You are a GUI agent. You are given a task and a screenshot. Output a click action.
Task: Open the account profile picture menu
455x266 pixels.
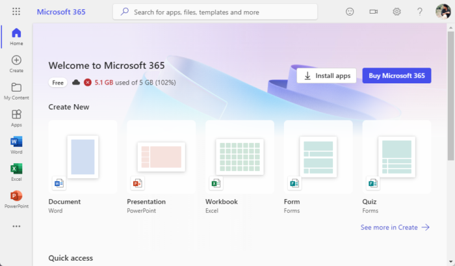click(x=443, y=12)
